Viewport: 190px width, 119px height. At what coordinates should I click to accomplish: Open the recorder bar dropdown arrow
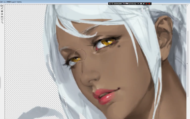coord(138,4)
